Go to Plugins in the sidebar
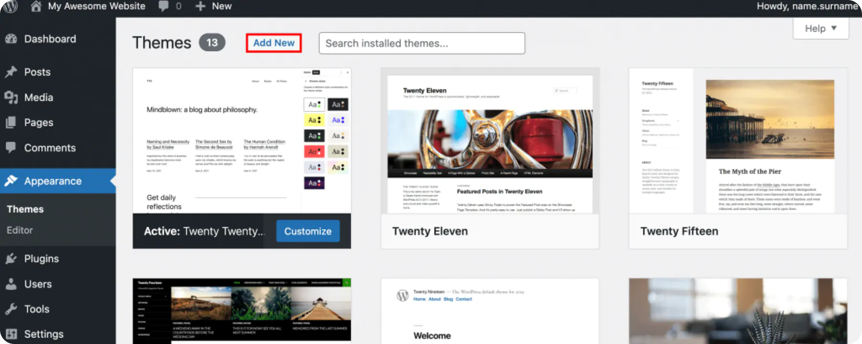 [41, 259]
